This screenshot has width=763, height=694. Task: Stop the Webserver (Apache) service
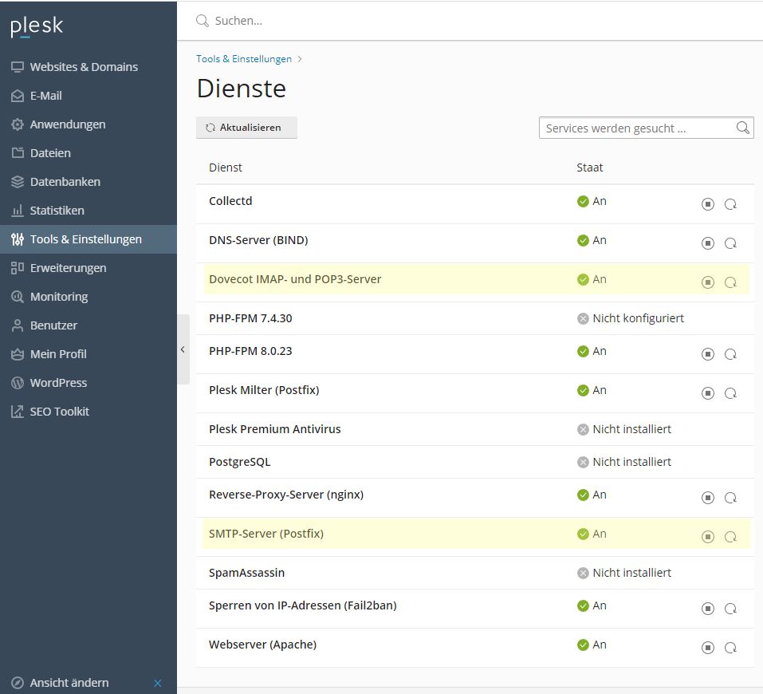click(707, 648)
